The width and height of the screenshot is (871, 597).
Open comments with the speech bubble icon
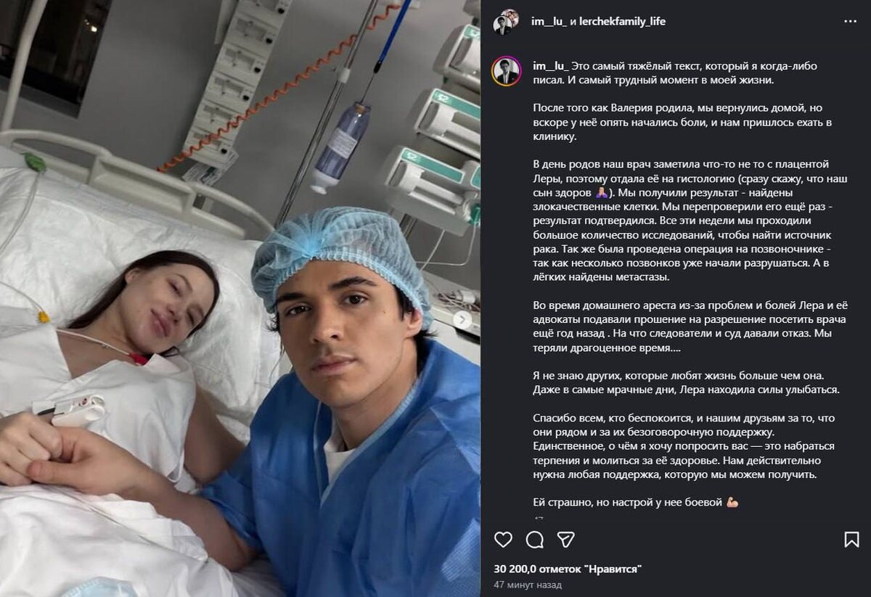pos(535,539)
